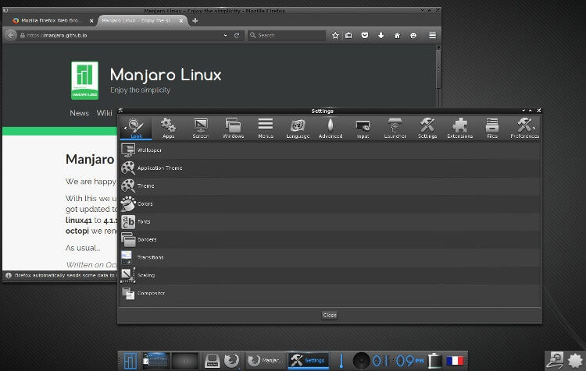
Task: Reload the page in Firefox
Action: pyautogui.click(x=237, y=35)
